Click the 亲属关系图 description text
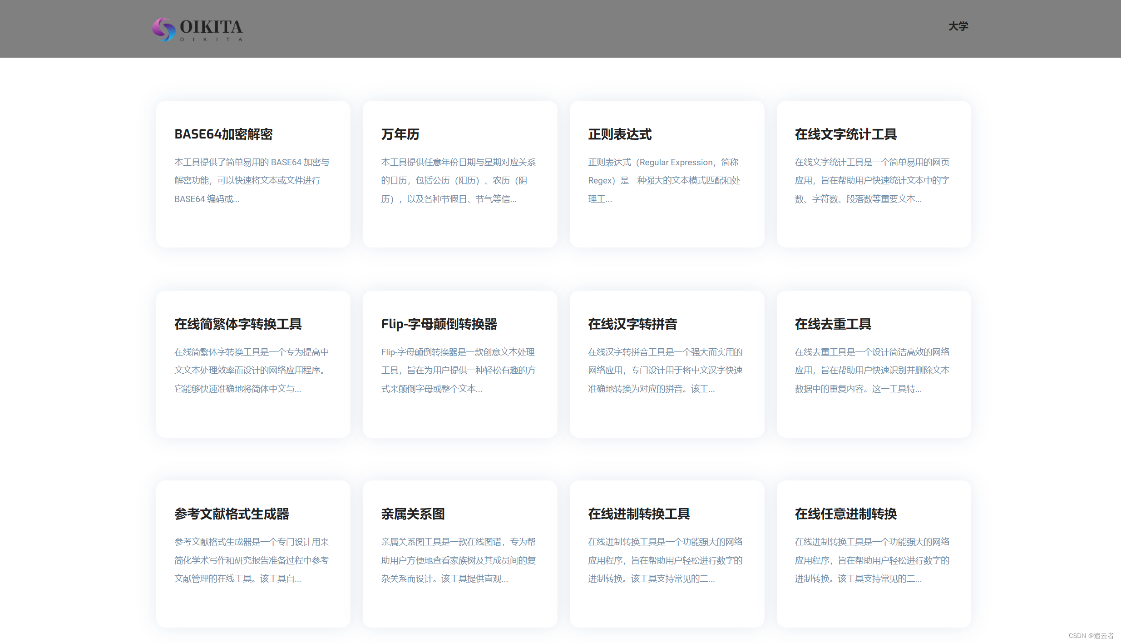1121x643 pixels. (459, 560)
